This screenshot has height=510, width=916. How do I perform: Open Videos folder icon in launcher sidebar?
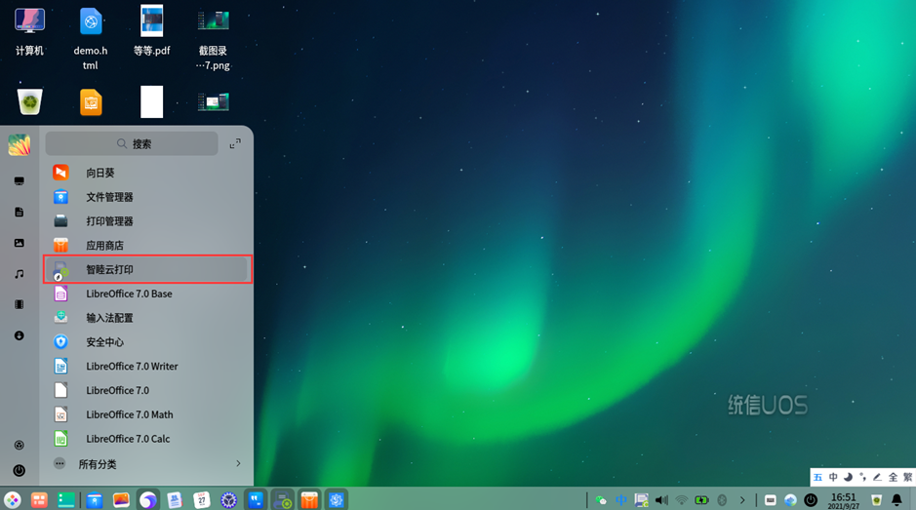pyautogui.click(x=20, y=304)
